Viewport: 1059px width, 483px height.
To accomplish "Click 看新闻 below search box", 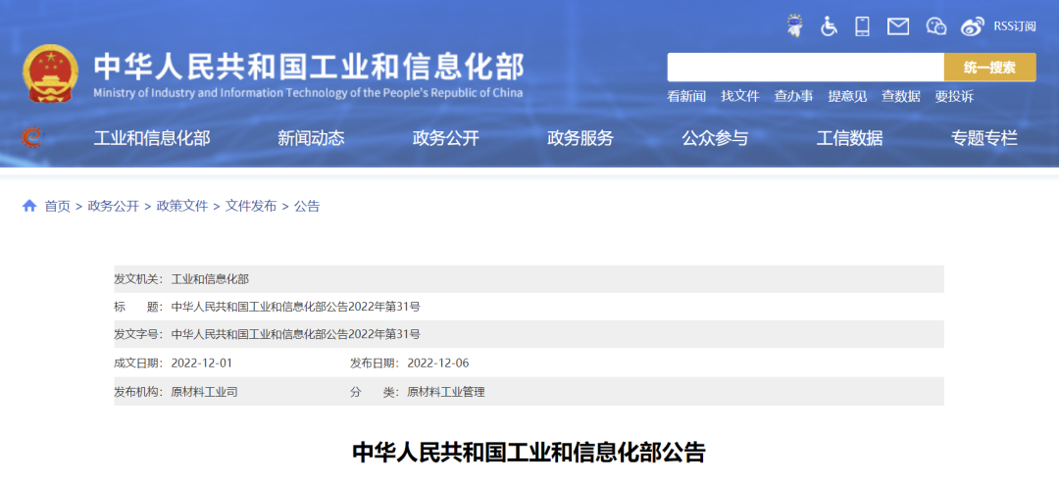I will [686, 96].
